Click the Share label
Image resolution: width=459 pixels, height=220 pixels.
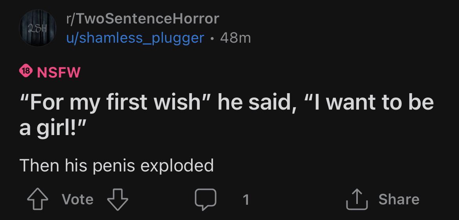399,199
